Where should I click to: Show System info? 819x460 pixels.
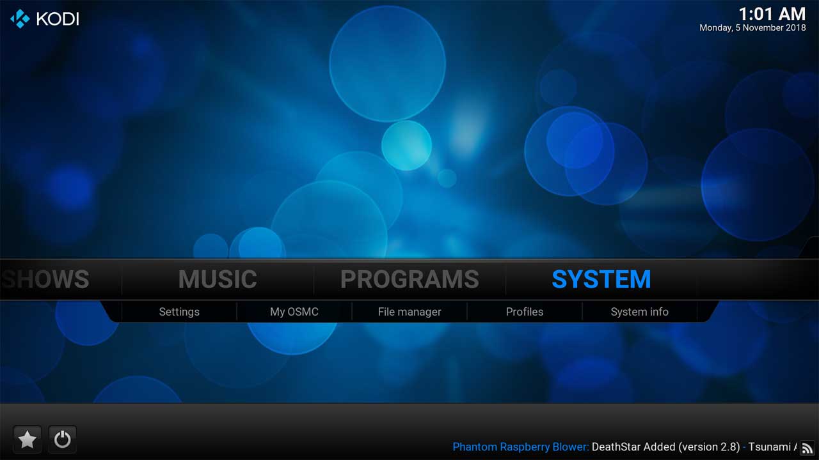tap(639, 312)
